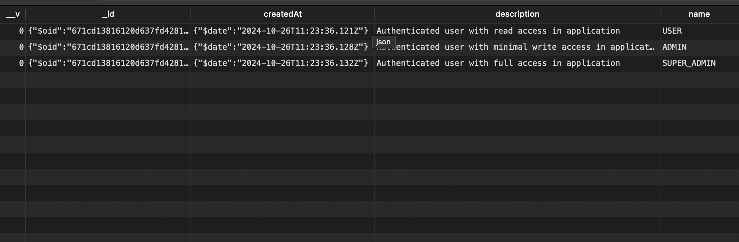Select the SUPER_ADMIN name cell
This screenshot has height=242, width=739.
click(x=699, y=63)
